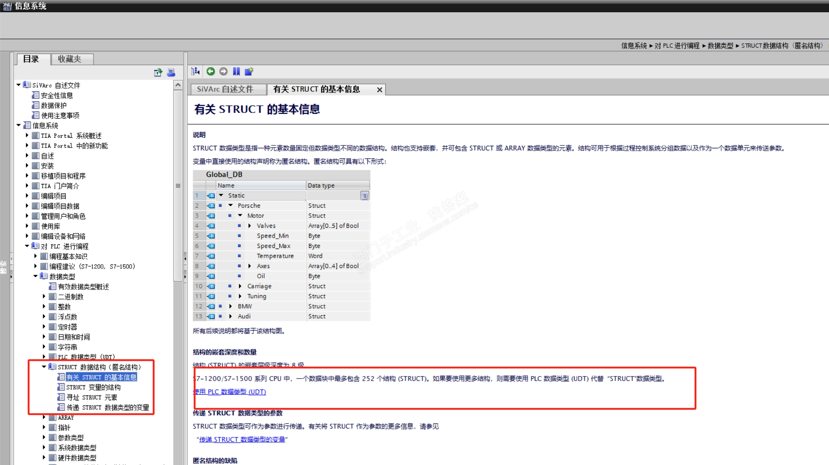Click the tree scrollbar up arrow
Screen dimensions: 829x465
pos(178,85)
